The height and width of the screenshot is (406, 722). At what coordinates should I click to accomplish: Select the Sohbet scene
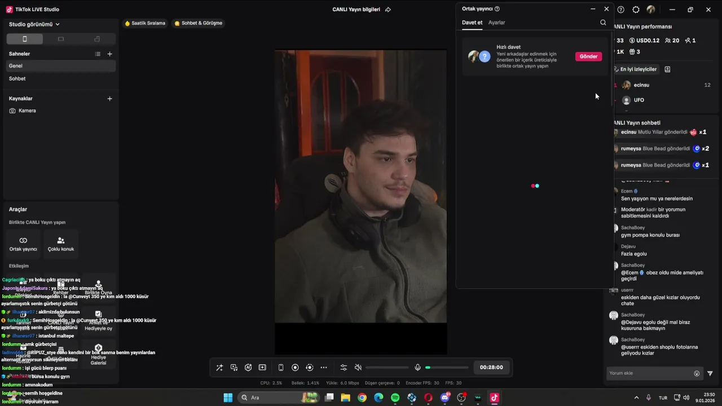(x=61, y=78)
